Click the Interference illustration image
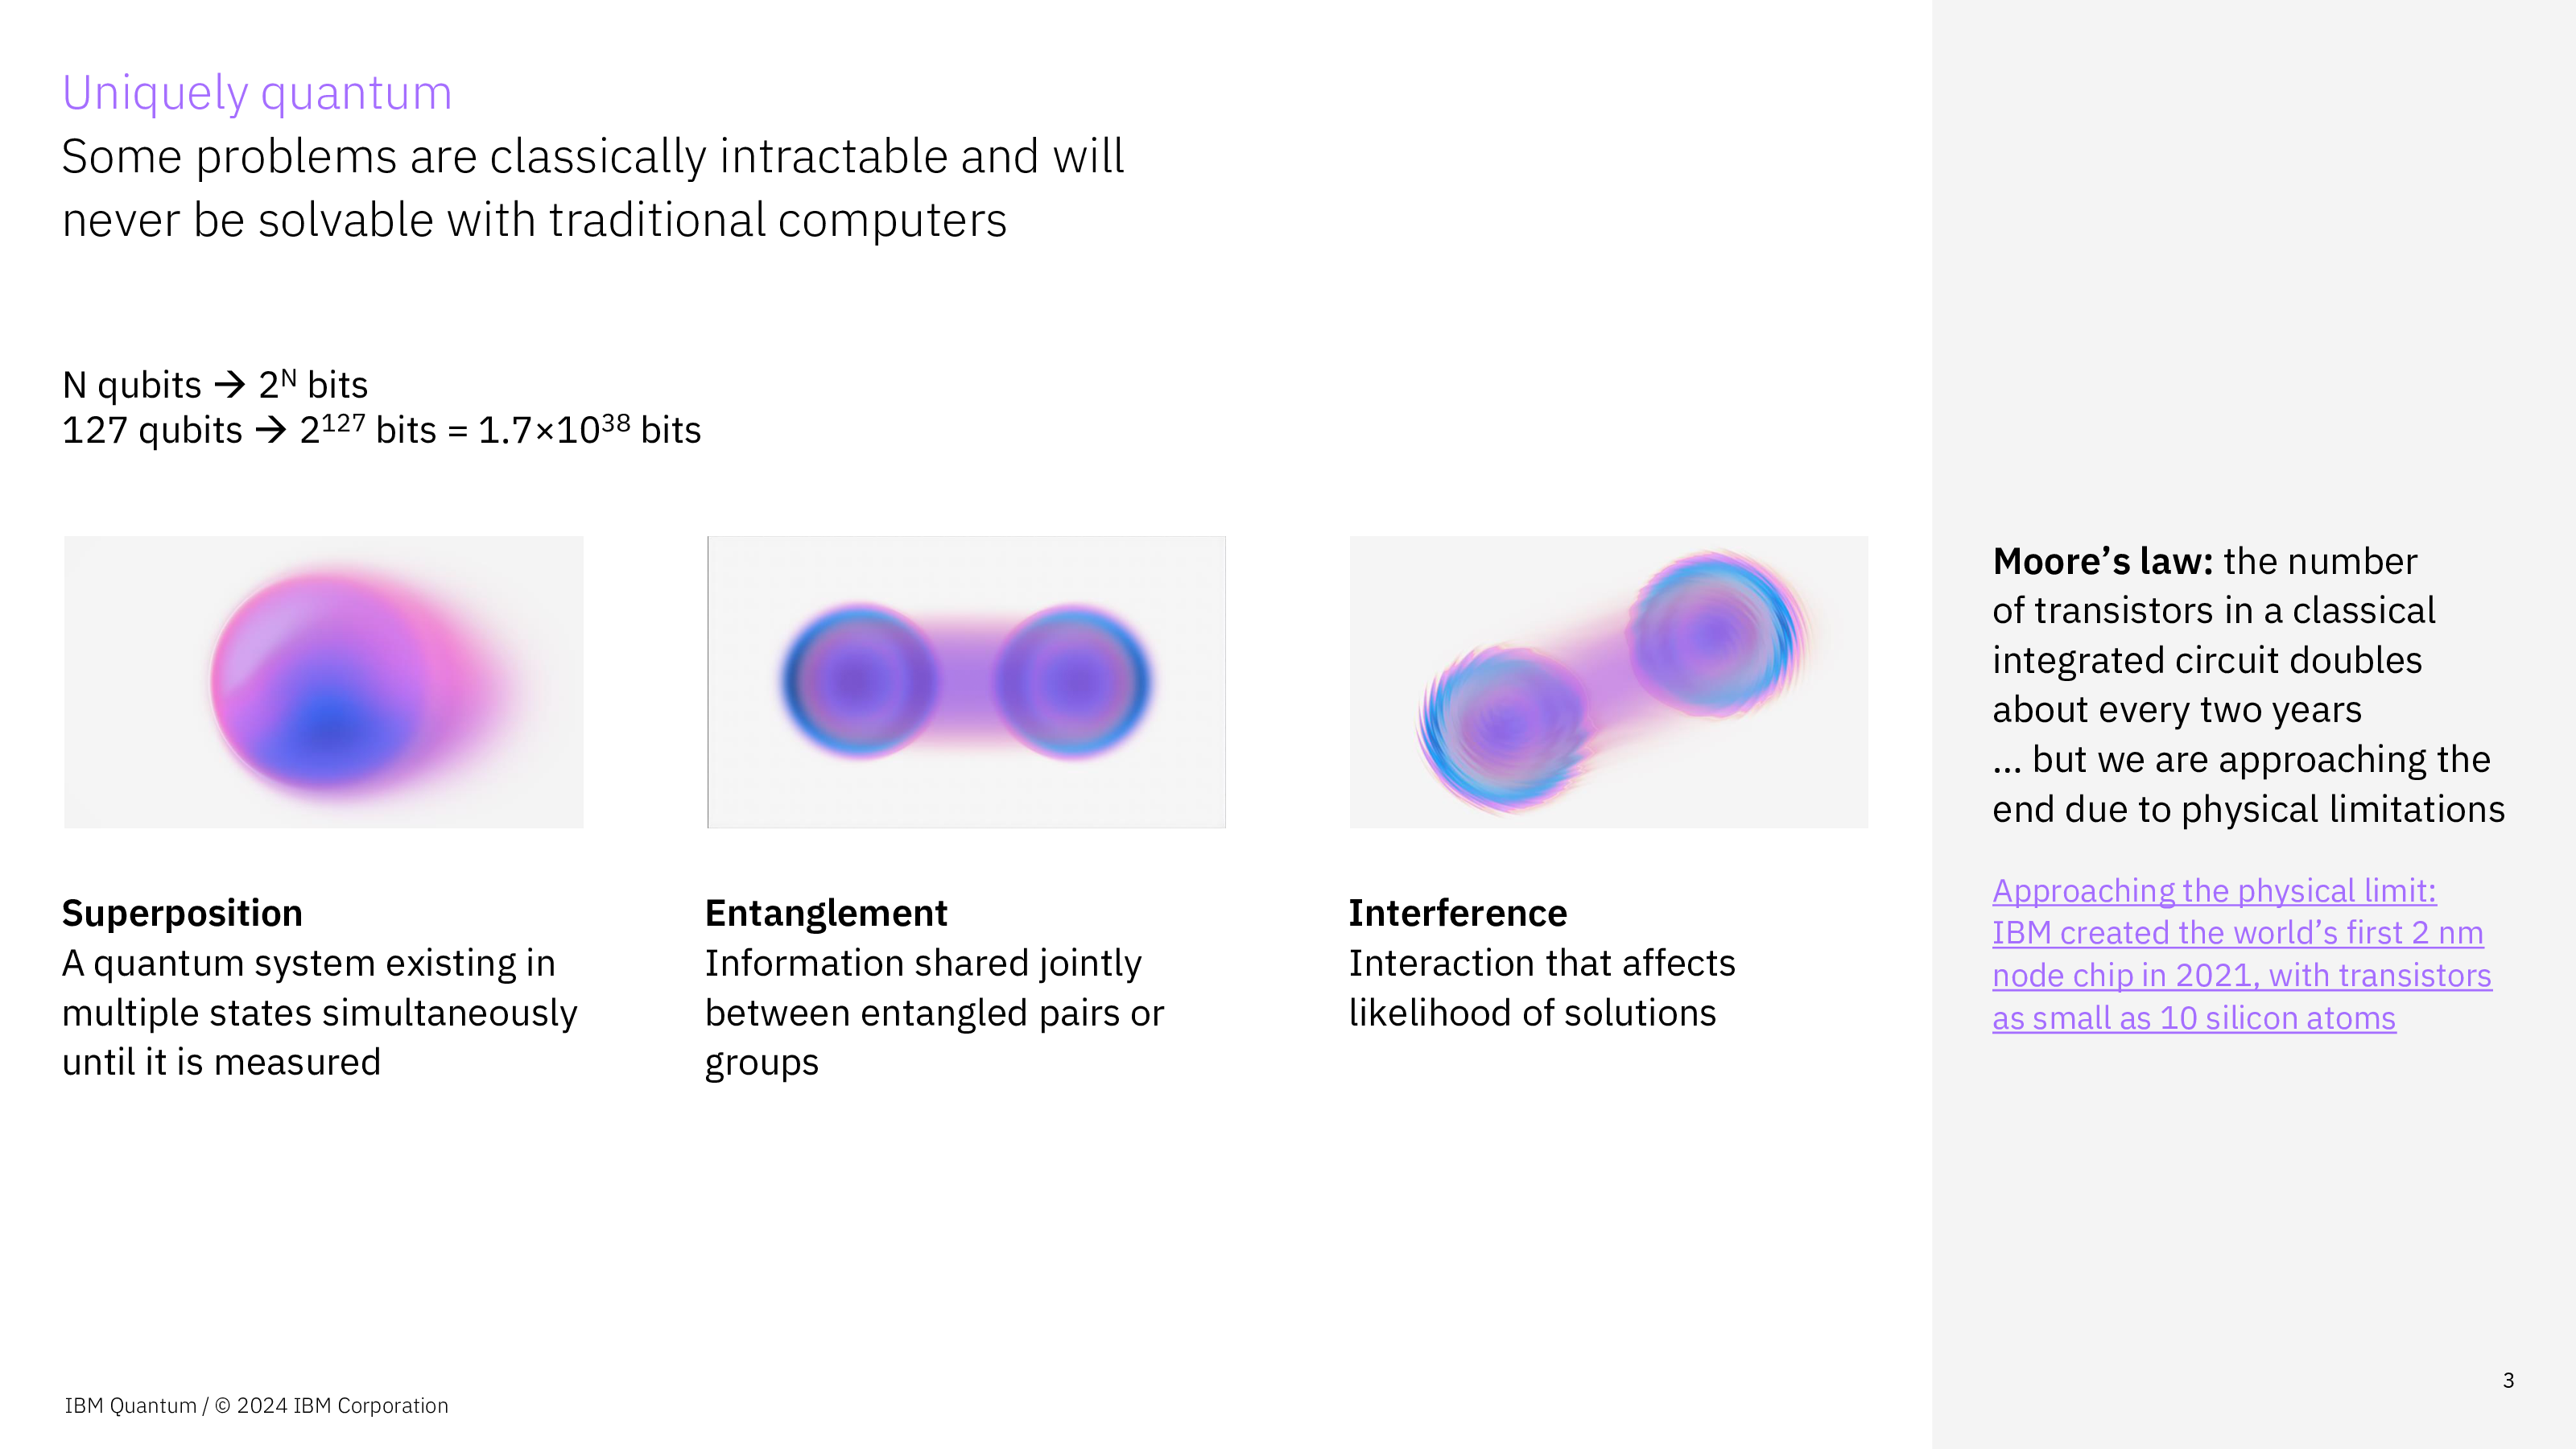This screenshot has width=2576, height=1449. (1608, 682)
